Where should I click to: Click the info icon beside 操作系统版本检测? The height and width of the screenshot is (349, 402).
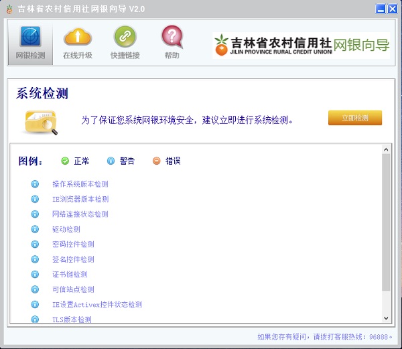35,184
